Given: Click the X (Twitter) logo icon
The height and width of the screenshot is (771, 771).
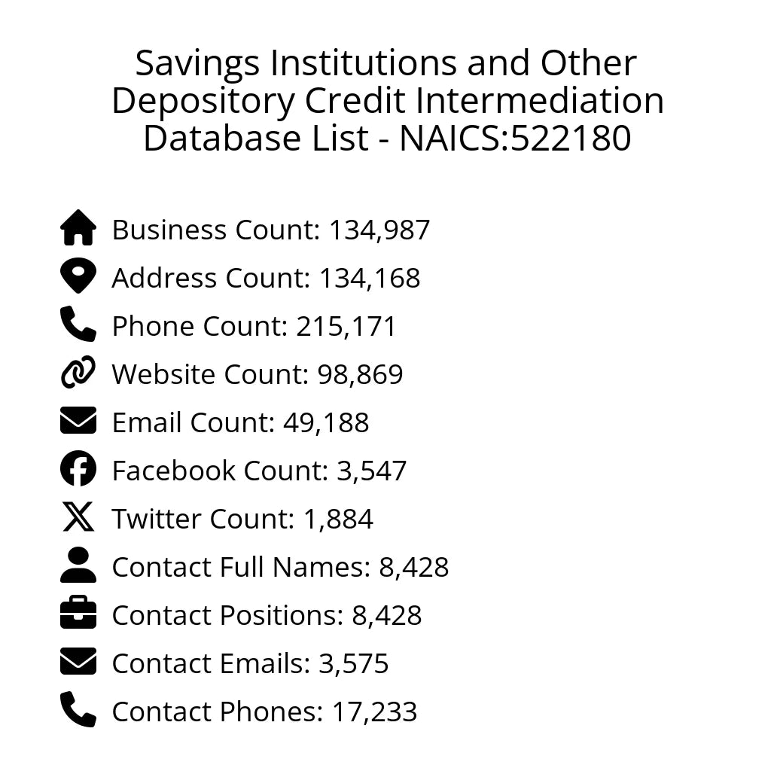Looking at the screenshot, I should 78,518.
